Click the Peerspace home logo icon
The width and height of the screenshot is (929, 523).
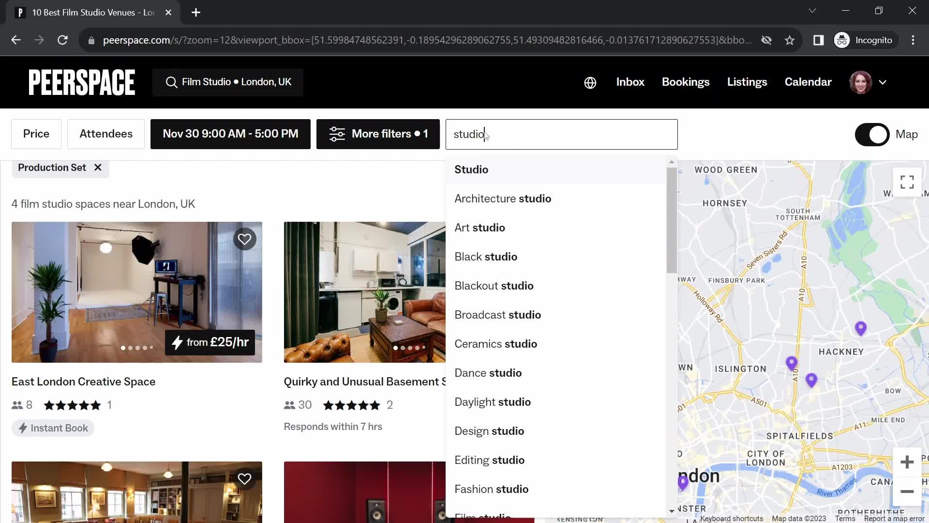click(x=82, y=82)
